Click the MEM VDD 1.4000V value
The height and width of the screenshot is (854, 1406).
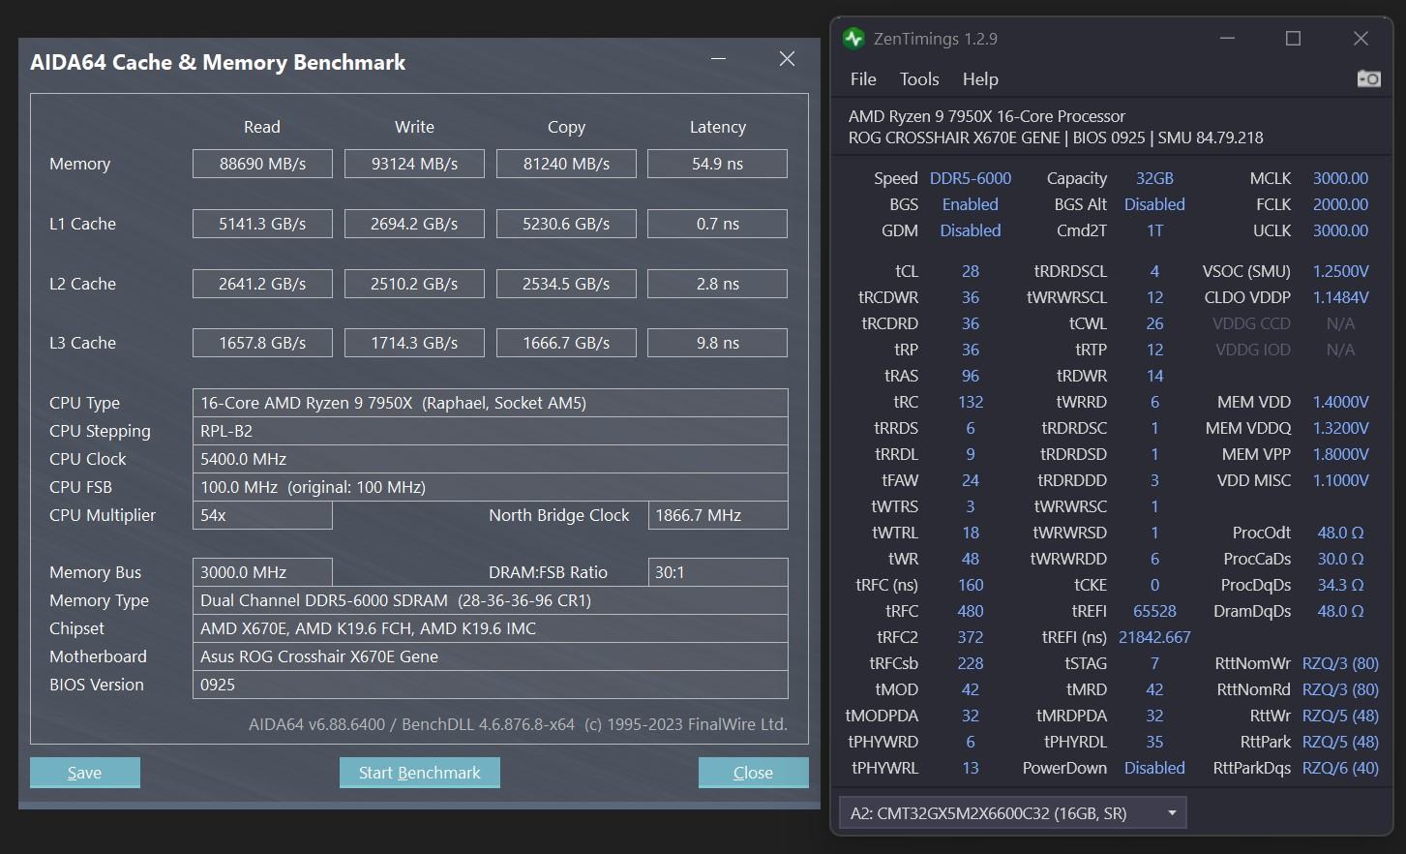coord(1340,402)
